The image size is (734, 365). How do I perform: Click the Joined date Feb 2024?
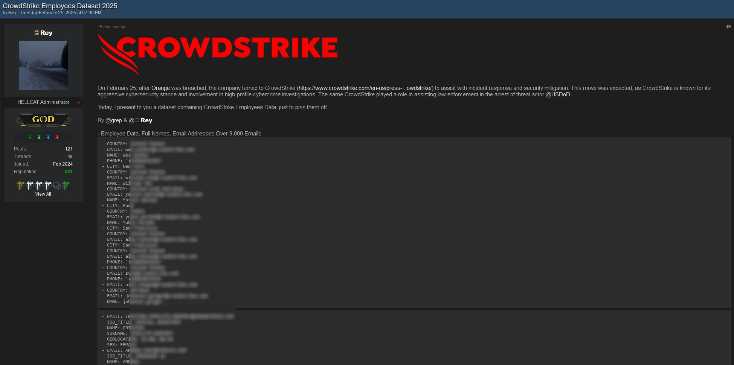pyautogui.click(x=63, y=164)
